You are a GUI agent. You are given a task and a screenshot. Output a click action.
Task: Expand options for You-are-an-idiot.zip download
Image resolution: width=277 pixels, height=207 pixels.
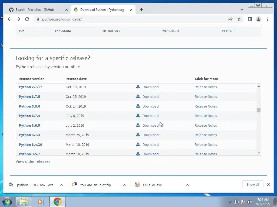(x=124, y=185)
